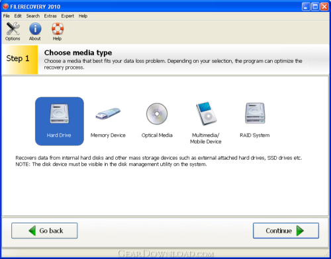Viewport: 331px width, 259px height.
Task: Open the Options wrench-and-screwdriver icon
Action: pyautogui.click(x=13, y=29)
